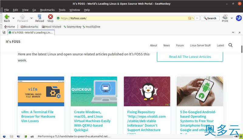Screen dimensions: 243x139
Task: Open the list all tabs chevron
Action: tap(233, 32)
